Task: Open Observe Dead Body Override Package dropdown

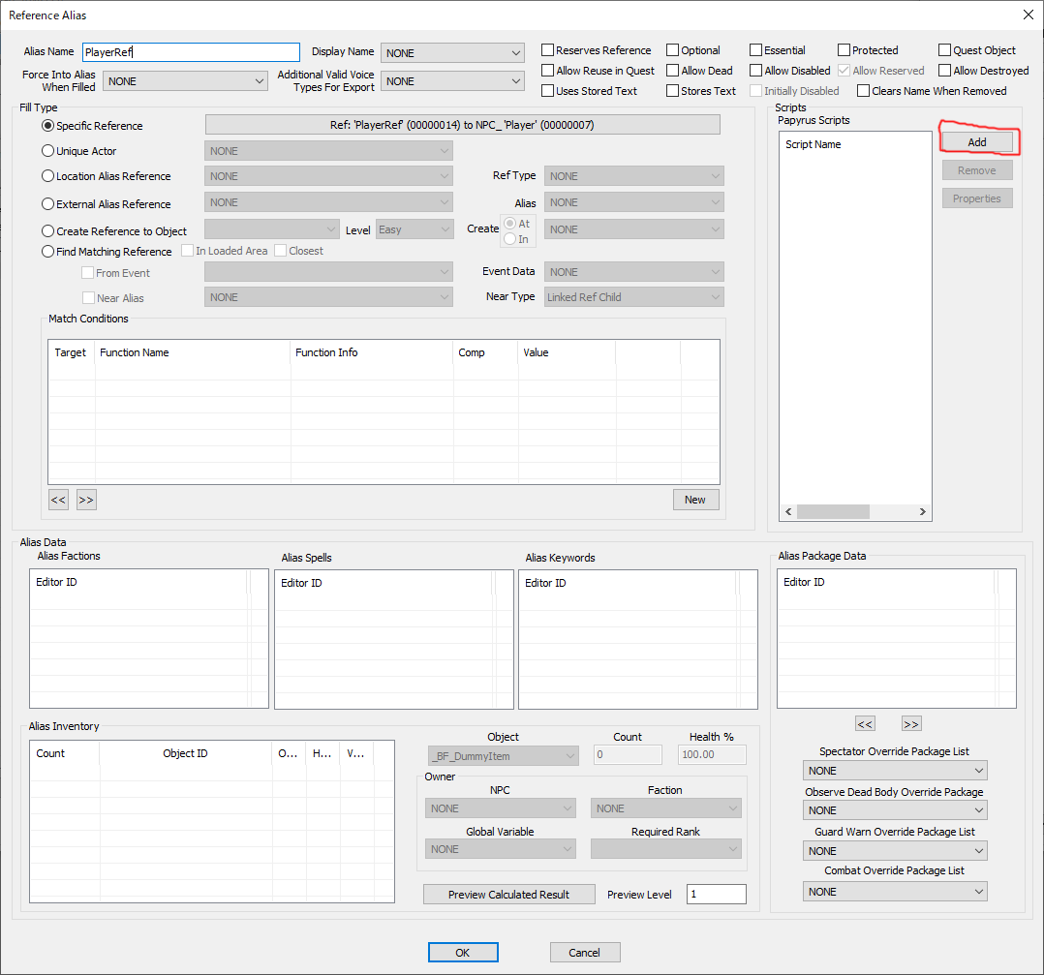Action: [895, 810]
